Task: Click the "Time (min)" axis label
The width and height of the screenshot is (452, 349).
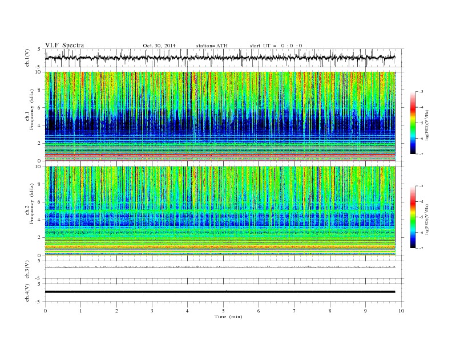Action: [228, 316]
